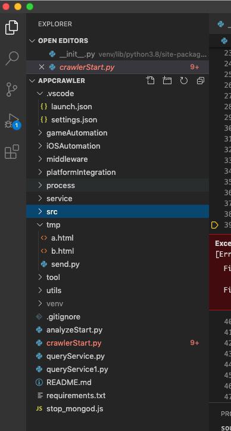Click the debug breakpoint arrow in gutter
The image size is (231, 431).
[214, 225]
